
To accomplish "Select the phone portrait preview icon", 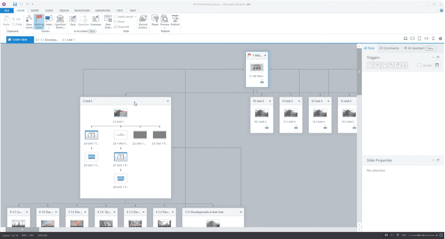I will [x=433, y=39].
